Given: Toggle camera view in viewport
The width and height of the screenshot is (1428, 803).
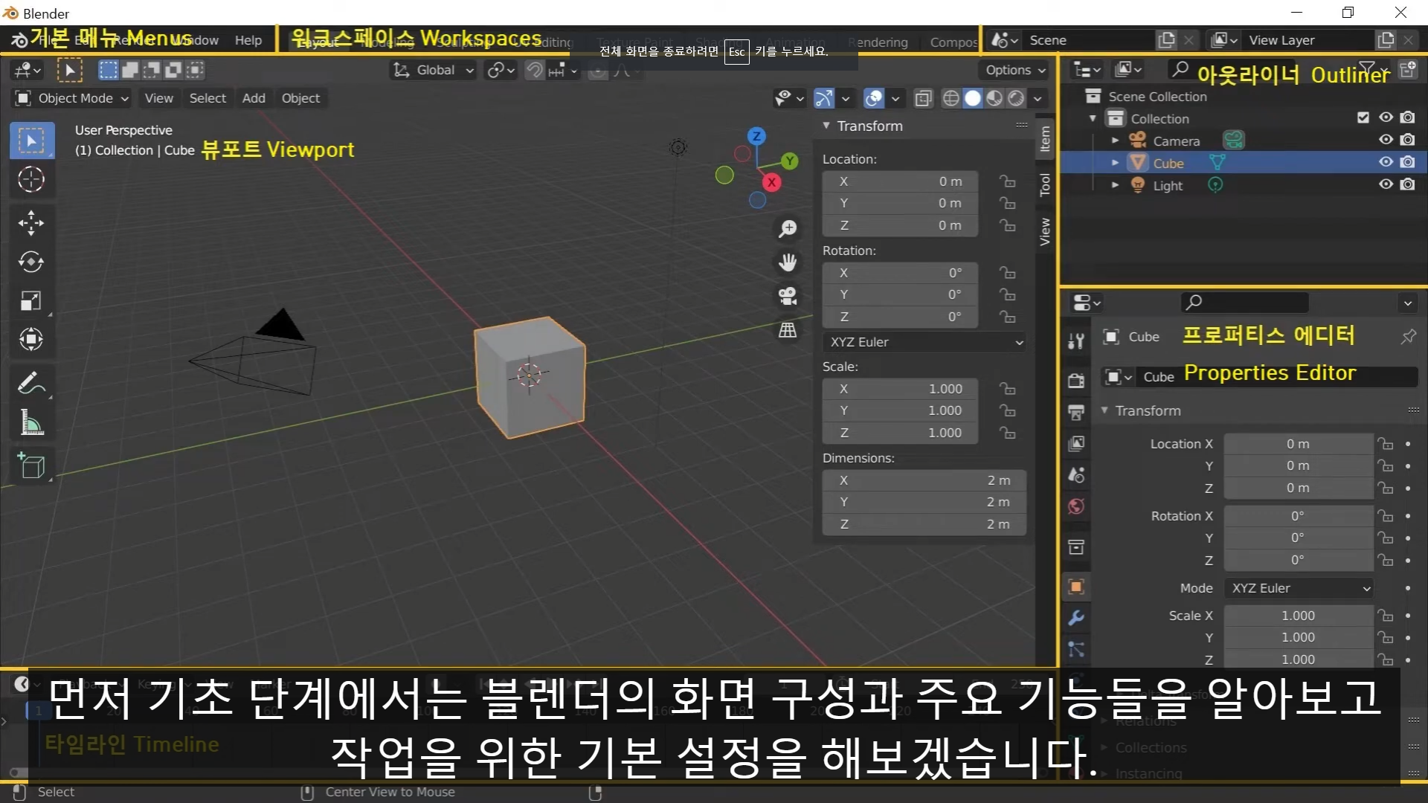Looking at the screenshot, I should click(x=788, y=296).
